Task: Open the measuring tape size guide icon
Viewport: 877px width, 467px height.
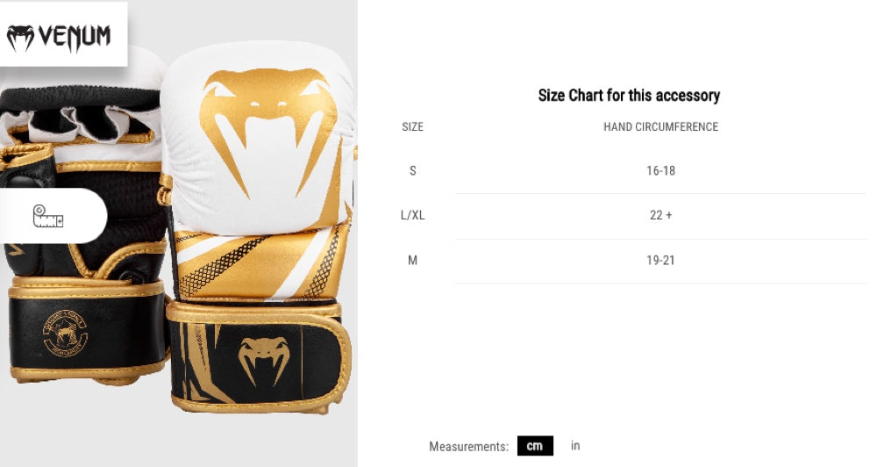Action: (x=47, y=216)
